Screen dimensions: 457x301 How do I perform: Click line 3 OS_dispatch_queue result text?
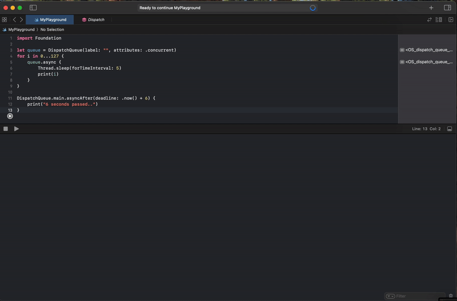(429, 50)
